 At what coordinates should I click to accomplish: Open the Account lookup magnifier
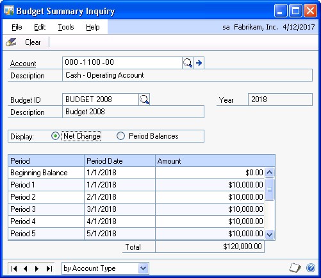(188, 63)
